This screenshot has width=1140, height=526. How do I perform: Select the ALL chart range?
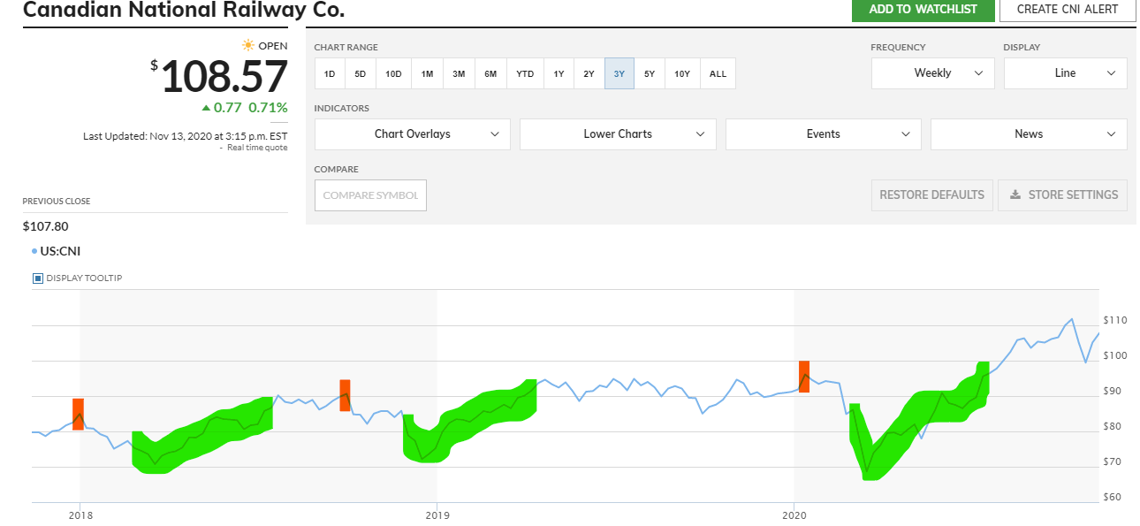point(718,73)
